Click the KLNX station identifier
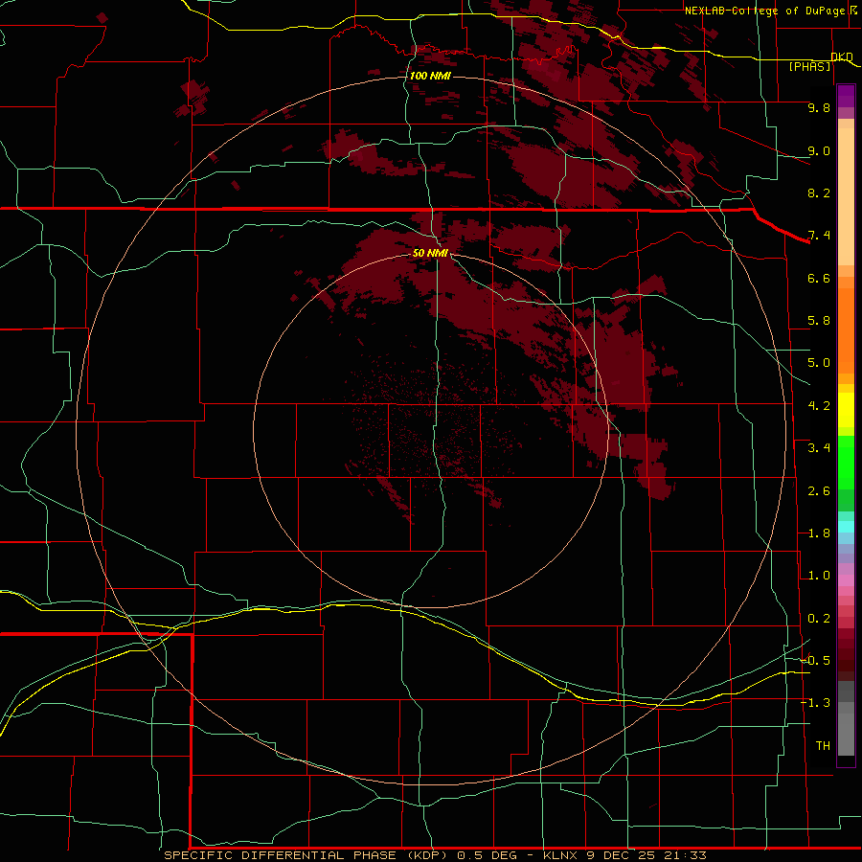The image size is (862, 862). pos(560,855)
